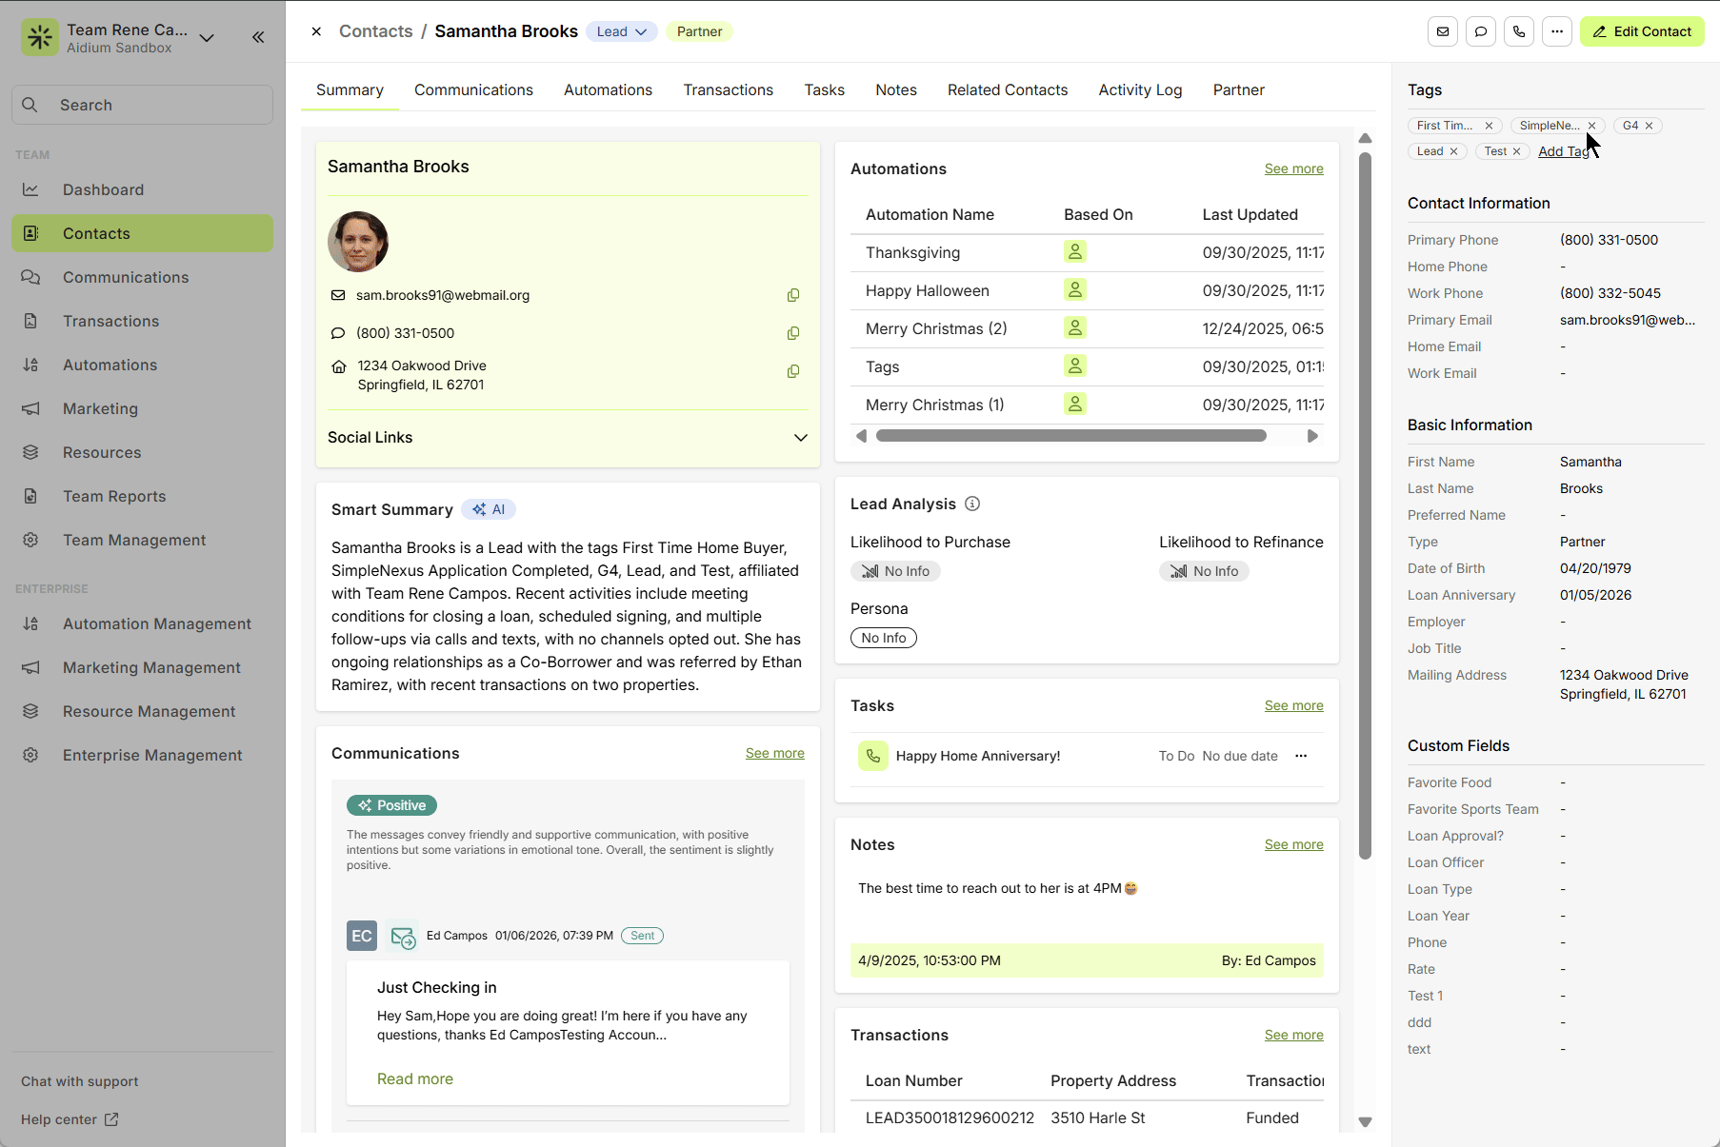This screenshot has width=1720, height=1147.
Task: Click the Add Tag link
Action: point(1560,151)
